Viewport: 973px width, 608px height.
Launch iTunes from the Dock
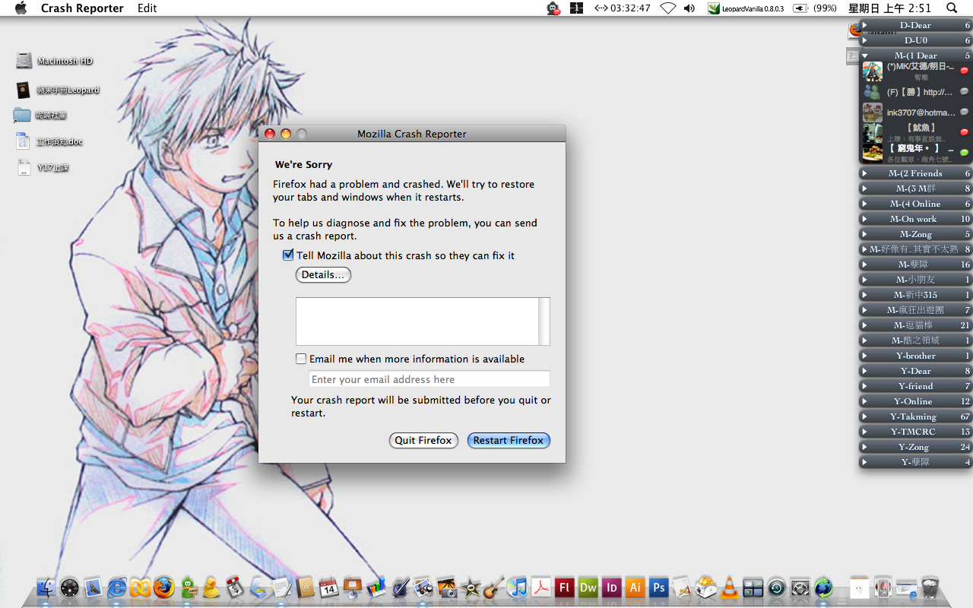517,587
